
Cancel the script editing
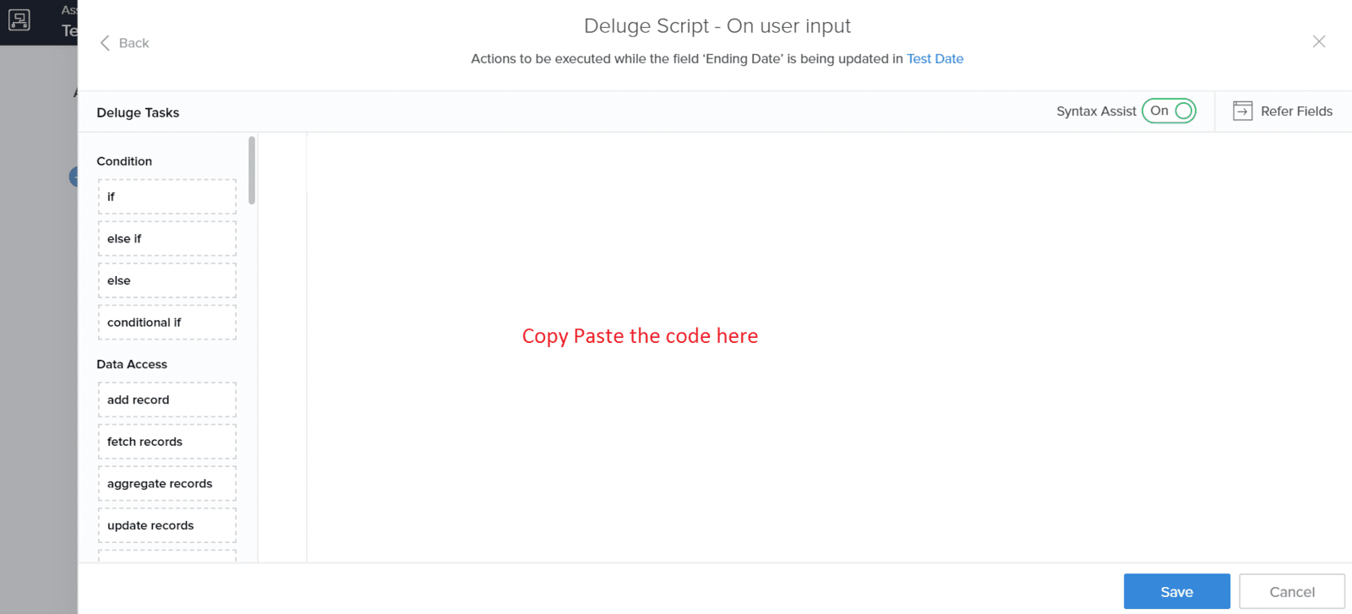pos(1291,591)
